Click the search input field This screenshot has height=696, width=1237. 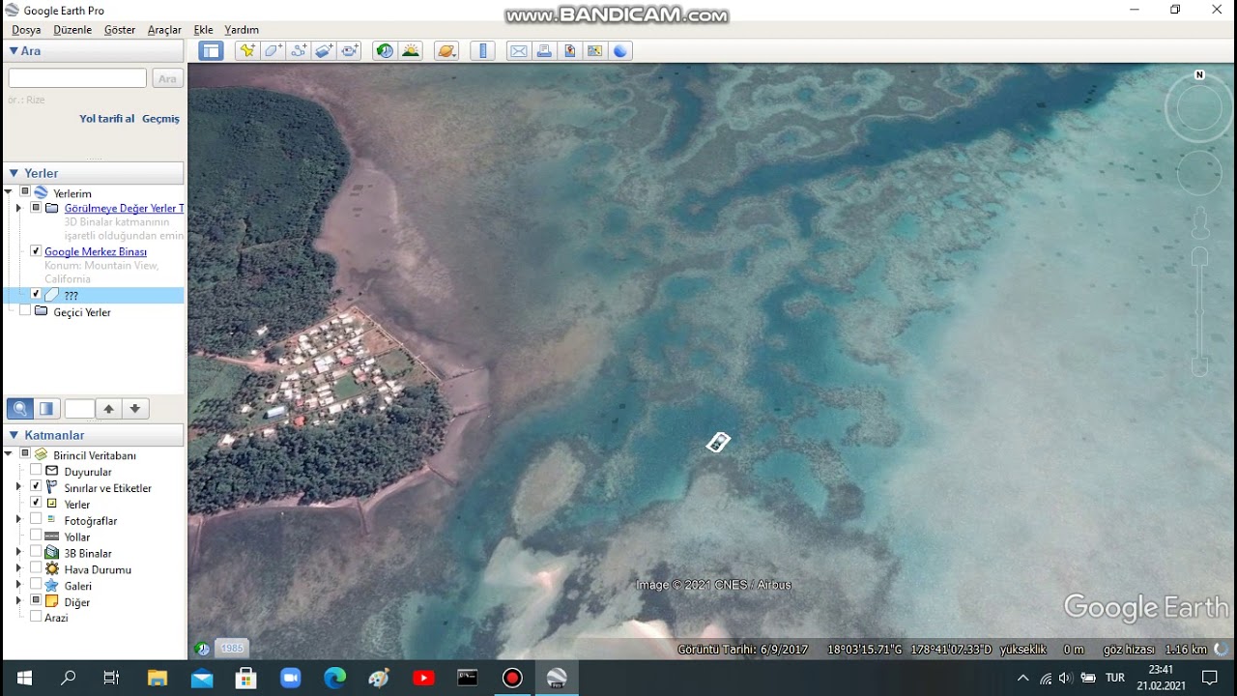pyautogui.click(x=77, y=78)
